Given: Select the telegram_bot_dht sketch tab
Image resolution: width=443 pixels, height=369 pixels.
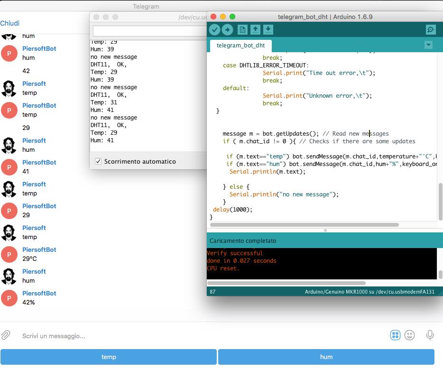Looking at the screenshot, I should [241, 46].
